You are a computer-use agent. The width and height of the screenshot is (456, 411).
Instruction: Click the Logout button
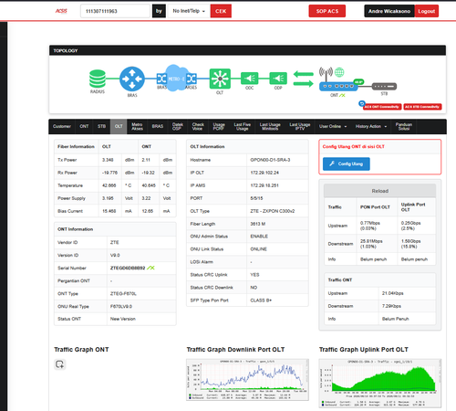pyautogui.click(x=427, y=11)
